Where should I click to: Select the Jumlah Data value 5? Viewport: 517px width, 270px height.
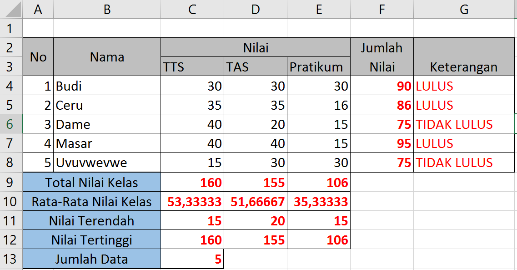coord(192,259)
